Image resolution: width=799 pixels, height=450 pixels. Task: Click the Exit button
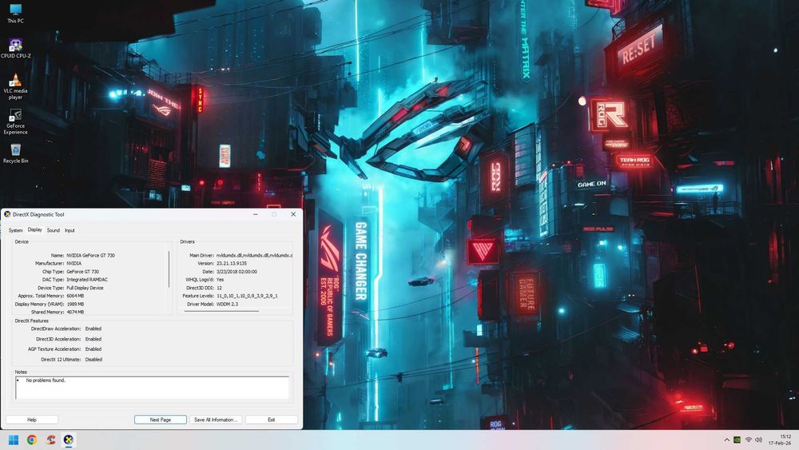271,420
